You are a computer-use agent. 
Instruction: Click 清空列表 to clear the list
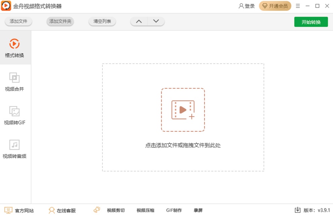coord(102,21)
